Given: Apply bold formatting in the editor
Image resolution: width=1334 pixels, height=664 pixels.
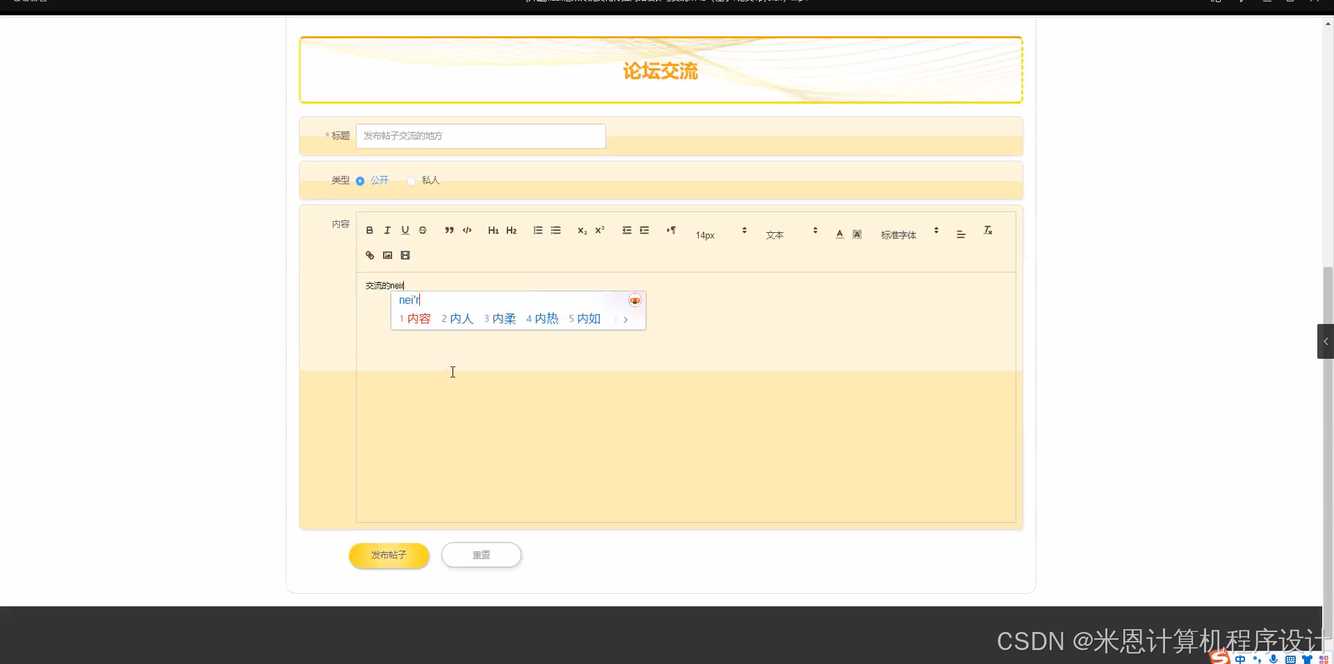Looking at the screenshot, I should click(x=369, y=230).
